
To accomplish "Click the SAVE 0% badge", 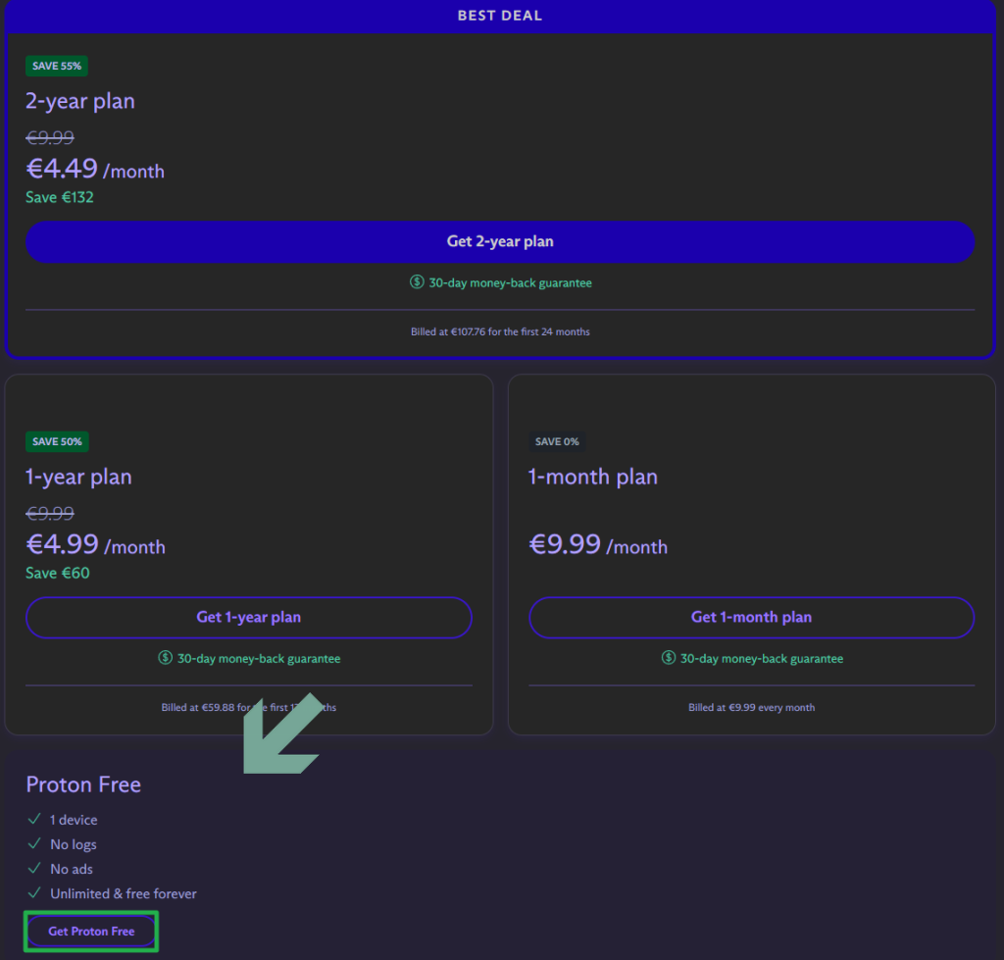I will coord(557,441).
